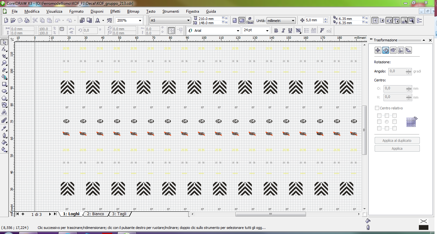Switch to page tab 2: Bianco

[x=95, y=214]
